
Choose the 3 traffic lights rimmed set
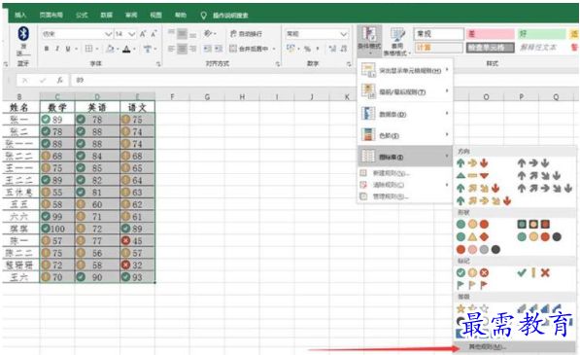[x=533, y=224]
